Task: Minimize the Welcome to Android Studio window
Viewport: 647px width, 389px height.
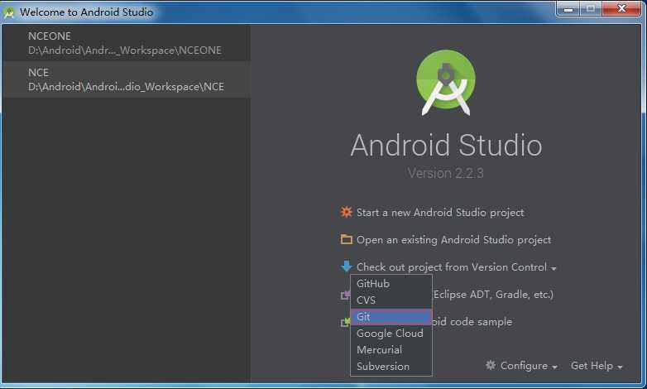Action: coord(568,8)
